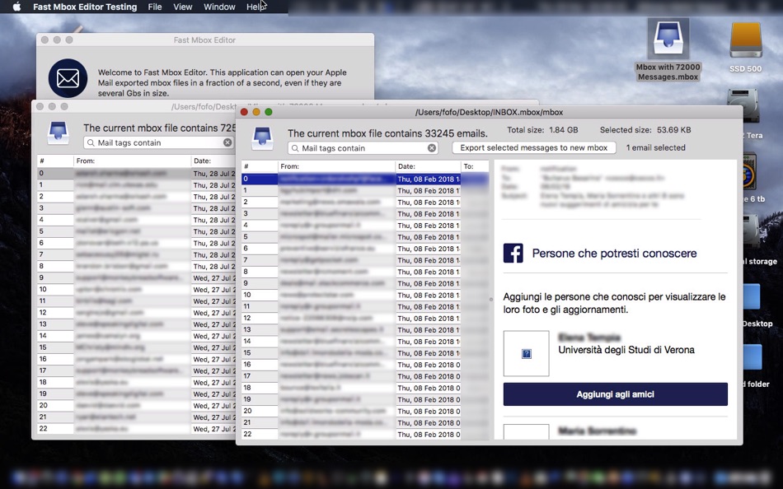Image resolution: width=783 pixels, height=489 pixels.
Task: Click the mbox inbox icon in back mbox window
Action: [58, 133]
